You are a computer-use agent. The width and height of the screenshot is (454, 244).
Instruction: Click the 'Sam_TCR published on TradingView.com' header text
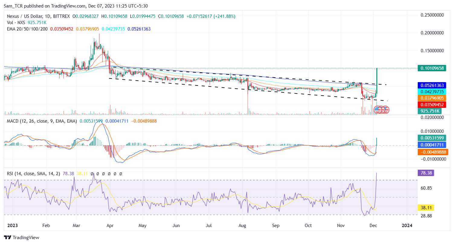click(45, 6)
